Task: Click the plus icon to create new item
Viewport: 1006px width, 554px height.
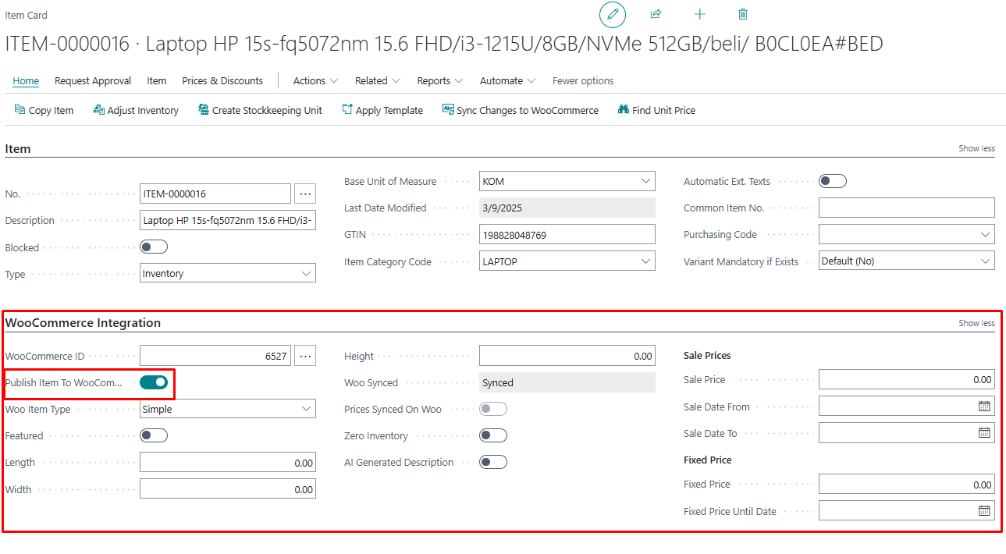Action: click(700, 14)
